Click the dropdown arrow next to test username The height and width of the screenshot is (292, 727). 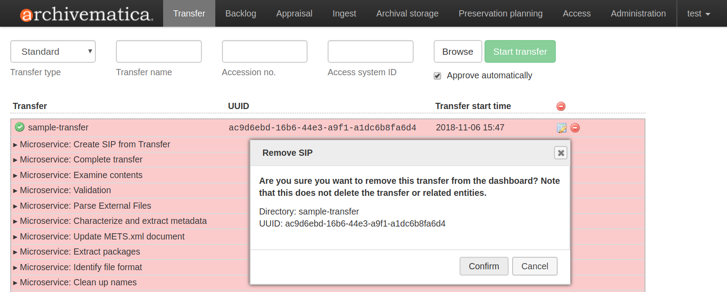[x=708, y=14]
